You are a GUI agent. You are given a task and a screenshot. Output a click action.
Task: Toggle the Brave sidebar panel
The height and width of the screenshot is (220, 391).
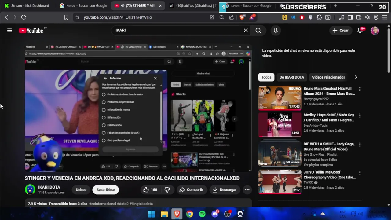[350, 17]
